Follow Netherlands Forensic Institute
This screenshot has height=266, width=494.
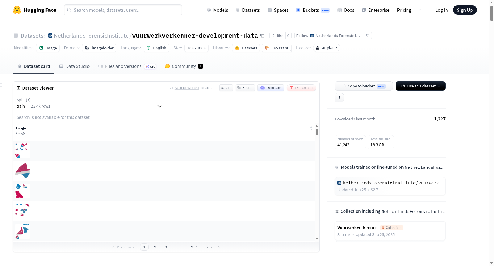tap(329, 36)
